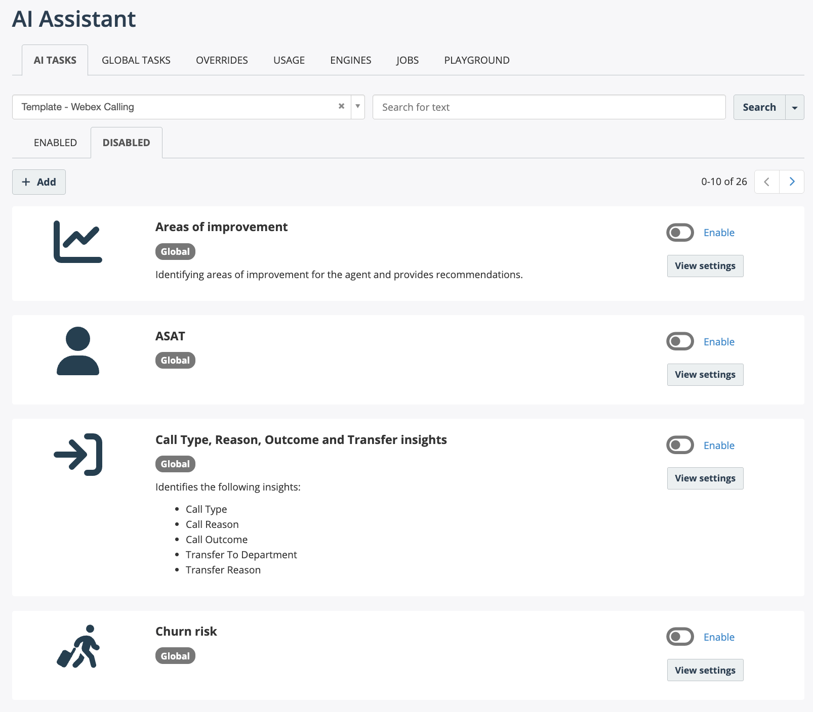Click the Transfer Reason list item
This screenshot has width=813, height=712.
[x=223, y=570]
